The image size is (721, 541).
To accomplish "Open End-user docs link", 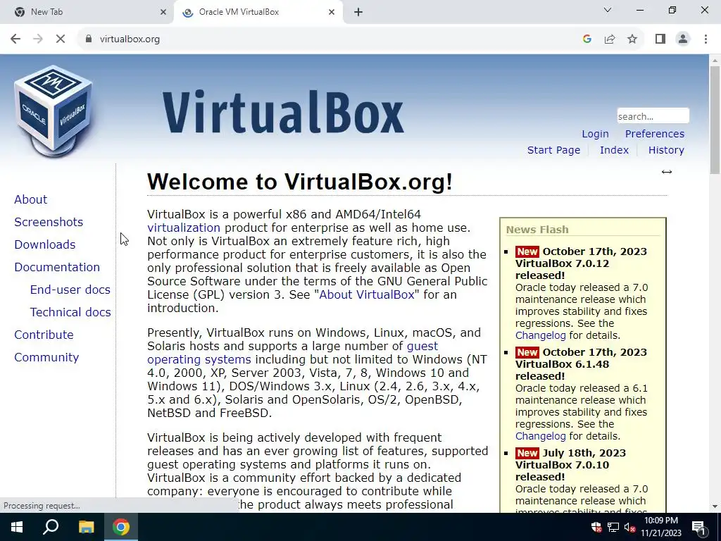I will [70, 290].
